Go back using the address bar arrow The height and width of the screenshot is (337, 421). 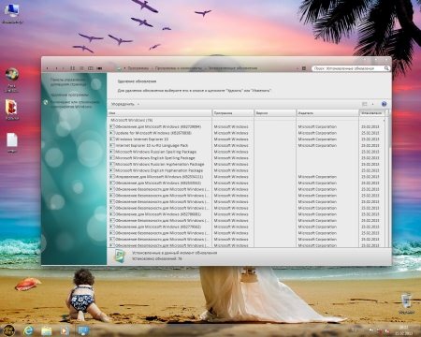[x=48, y=68]
